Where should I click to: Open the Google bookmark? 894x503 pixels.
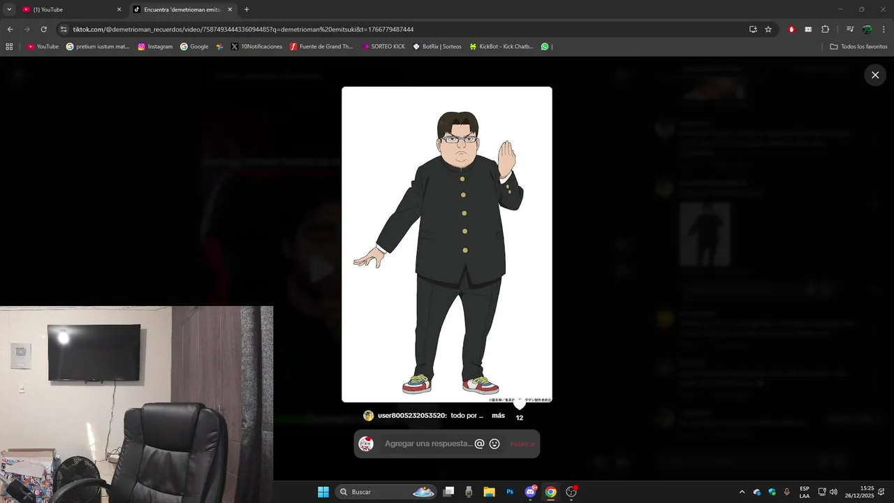[x=194, y=47]
